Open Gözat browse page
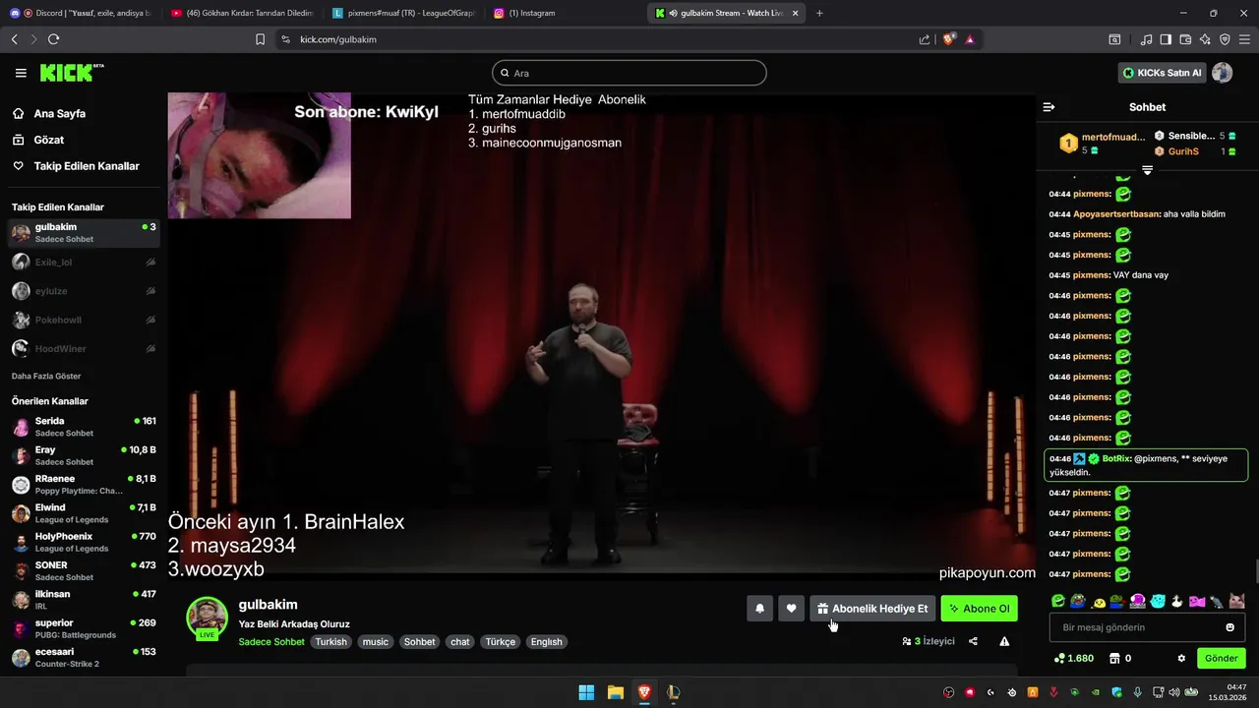Image resolution: width=1259 pixels, height=708 pixels. pyautogui.click(x=49, y=140)
